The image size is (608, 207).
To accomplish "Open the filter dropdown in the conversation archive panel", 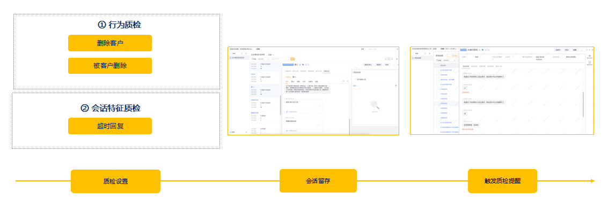I will click(x=264, y=59).
